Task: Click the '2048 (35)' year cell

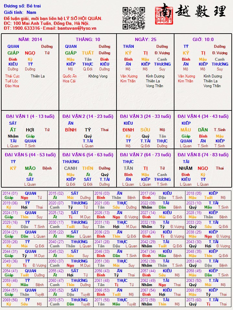Action: [x=208, y=254]
